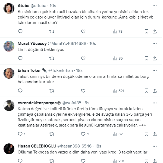Retweet Hasan ÇELEBİOĞLU's tweet
Image resolution: width=163 pixels, height=163 pixels.
pos(52,161)
